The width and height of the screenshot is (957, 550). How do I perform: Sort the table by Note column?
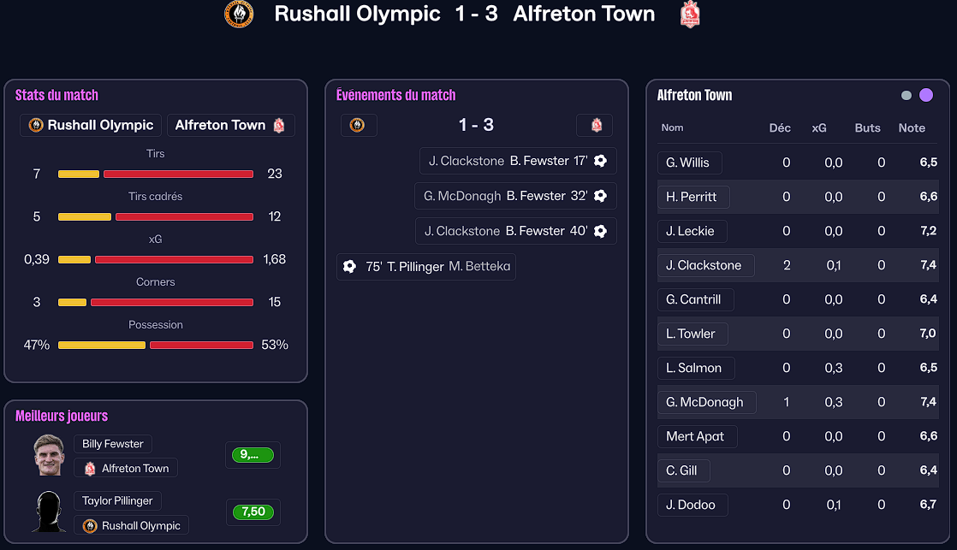pyautogui.click(x=912, y=128)
